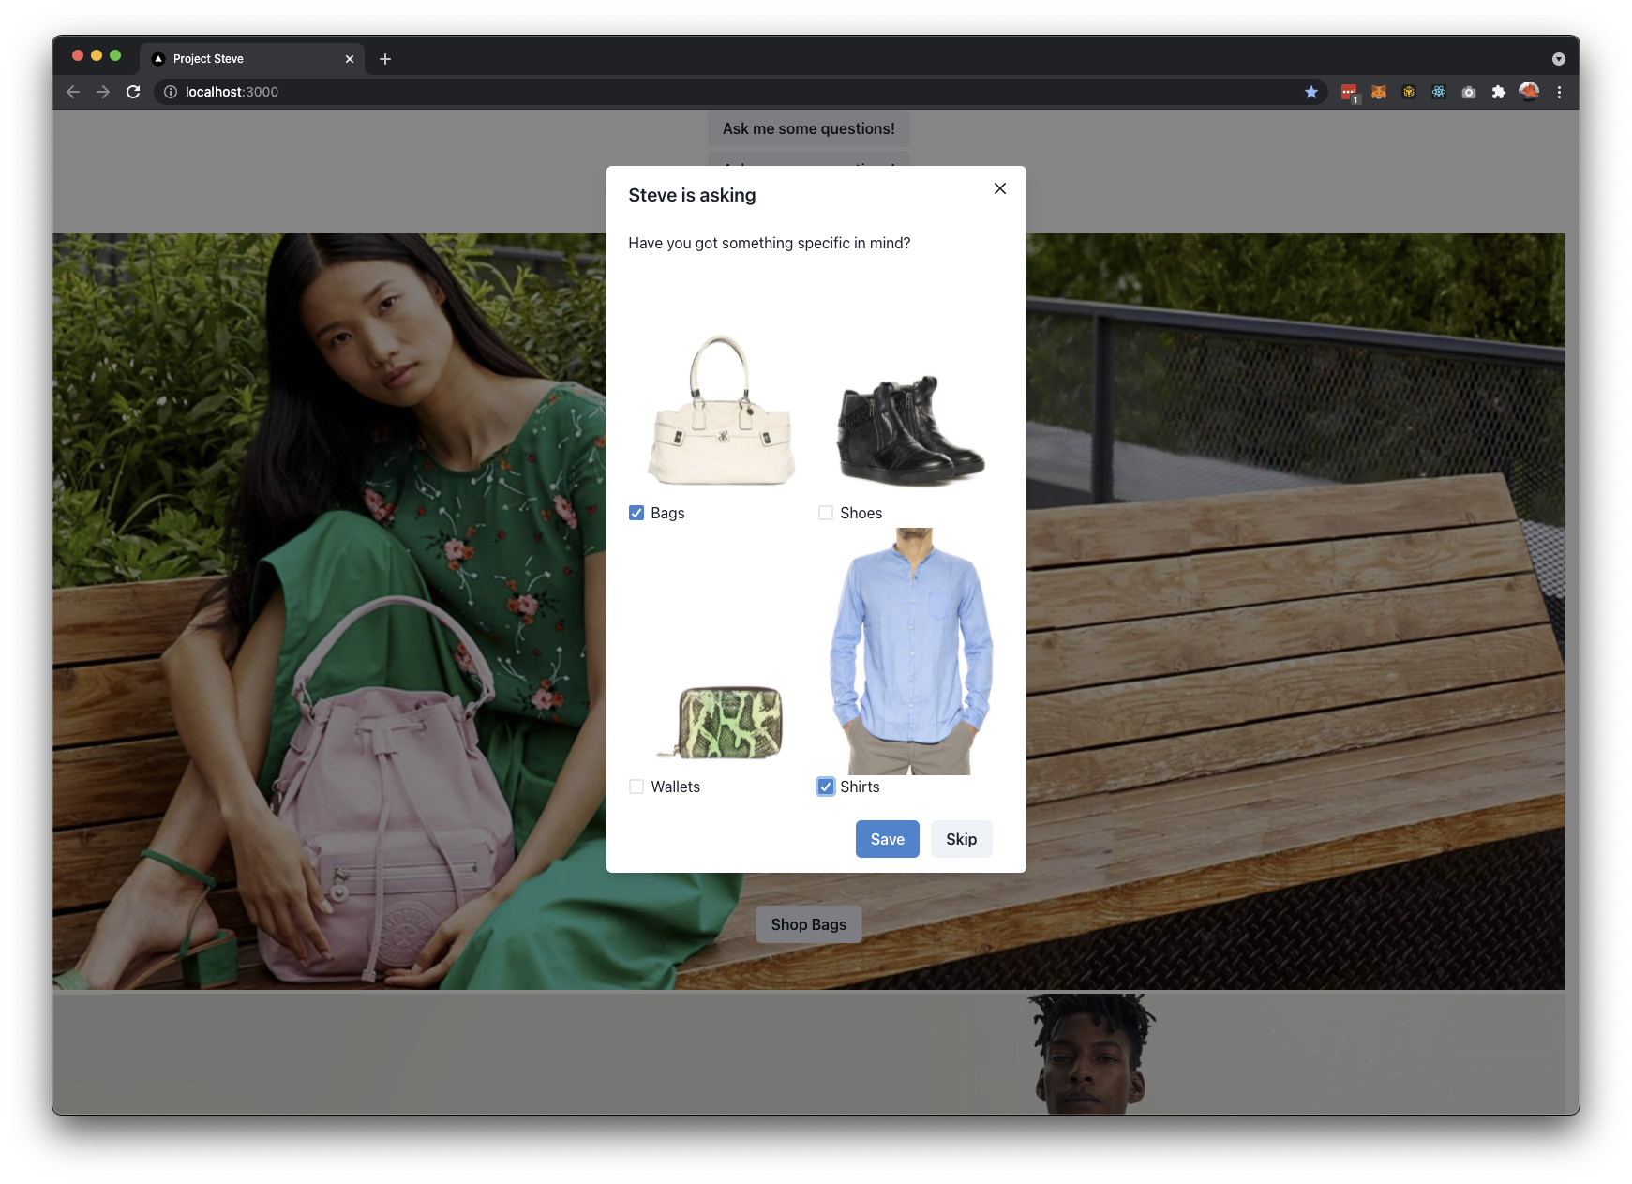View site information icon

[x=171, y=92]
